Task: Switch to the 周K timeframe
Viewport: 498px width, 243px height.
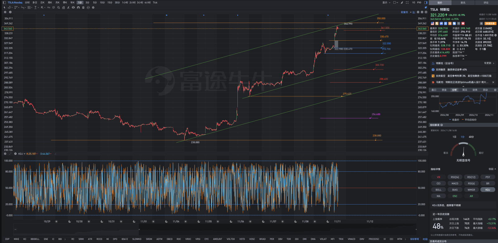Action: (x=50, y=2)
